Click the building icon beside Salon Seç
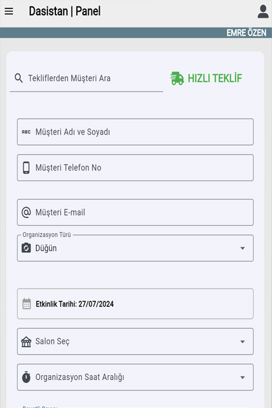272x408 pixels. (x=26, y=342)
